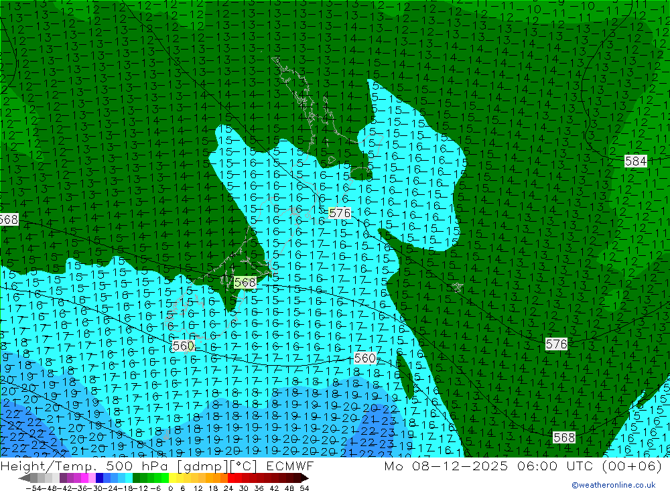Select the bright red swatch in the legend

[231, 478]
